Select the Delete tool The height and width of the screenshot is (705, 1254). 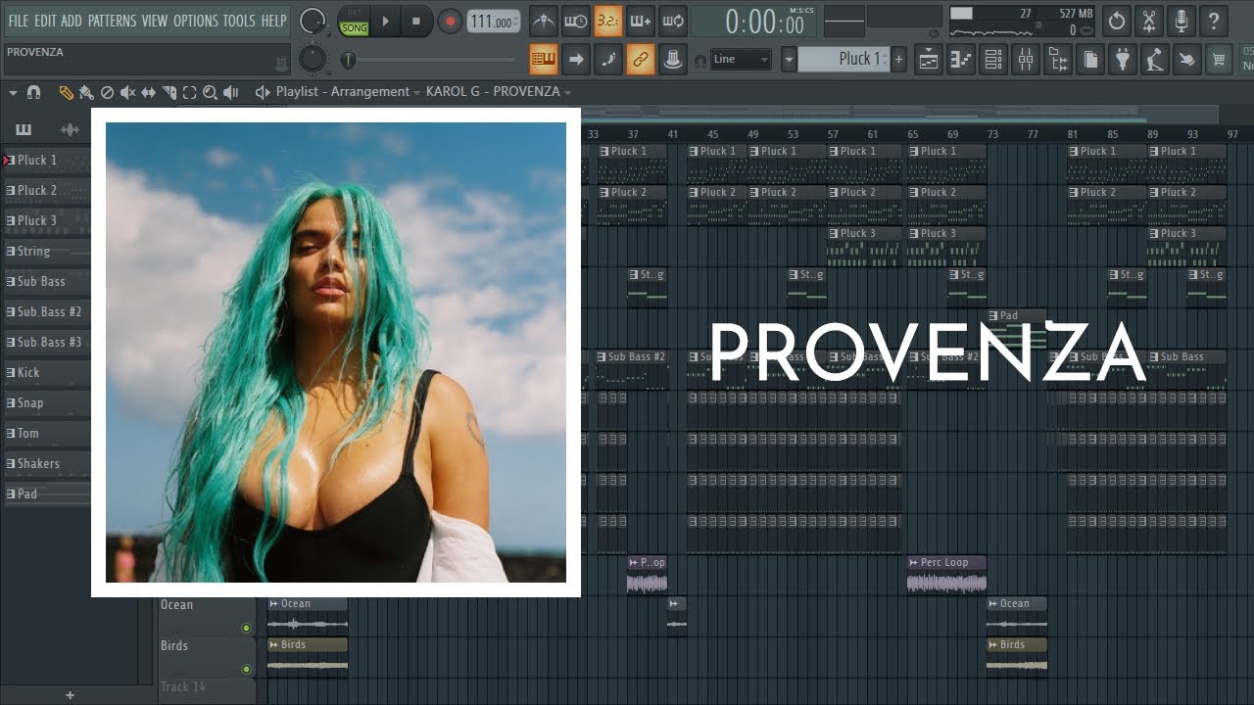coord(107,92)
